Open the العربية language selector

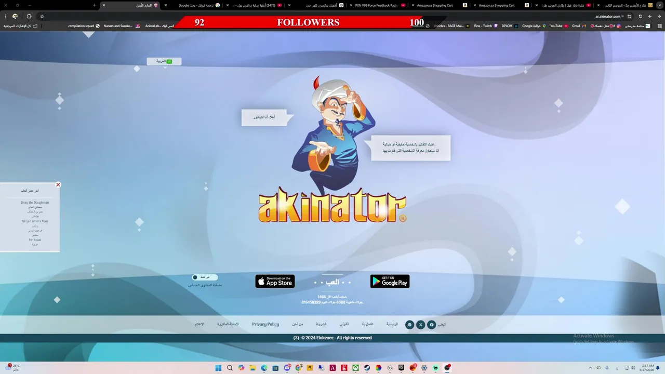pos(164,61)
